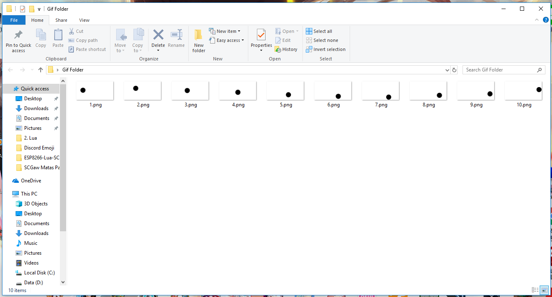Click the Delete icon in Organize group
This screenshot has width=552, height=297.
click(158, 35)
